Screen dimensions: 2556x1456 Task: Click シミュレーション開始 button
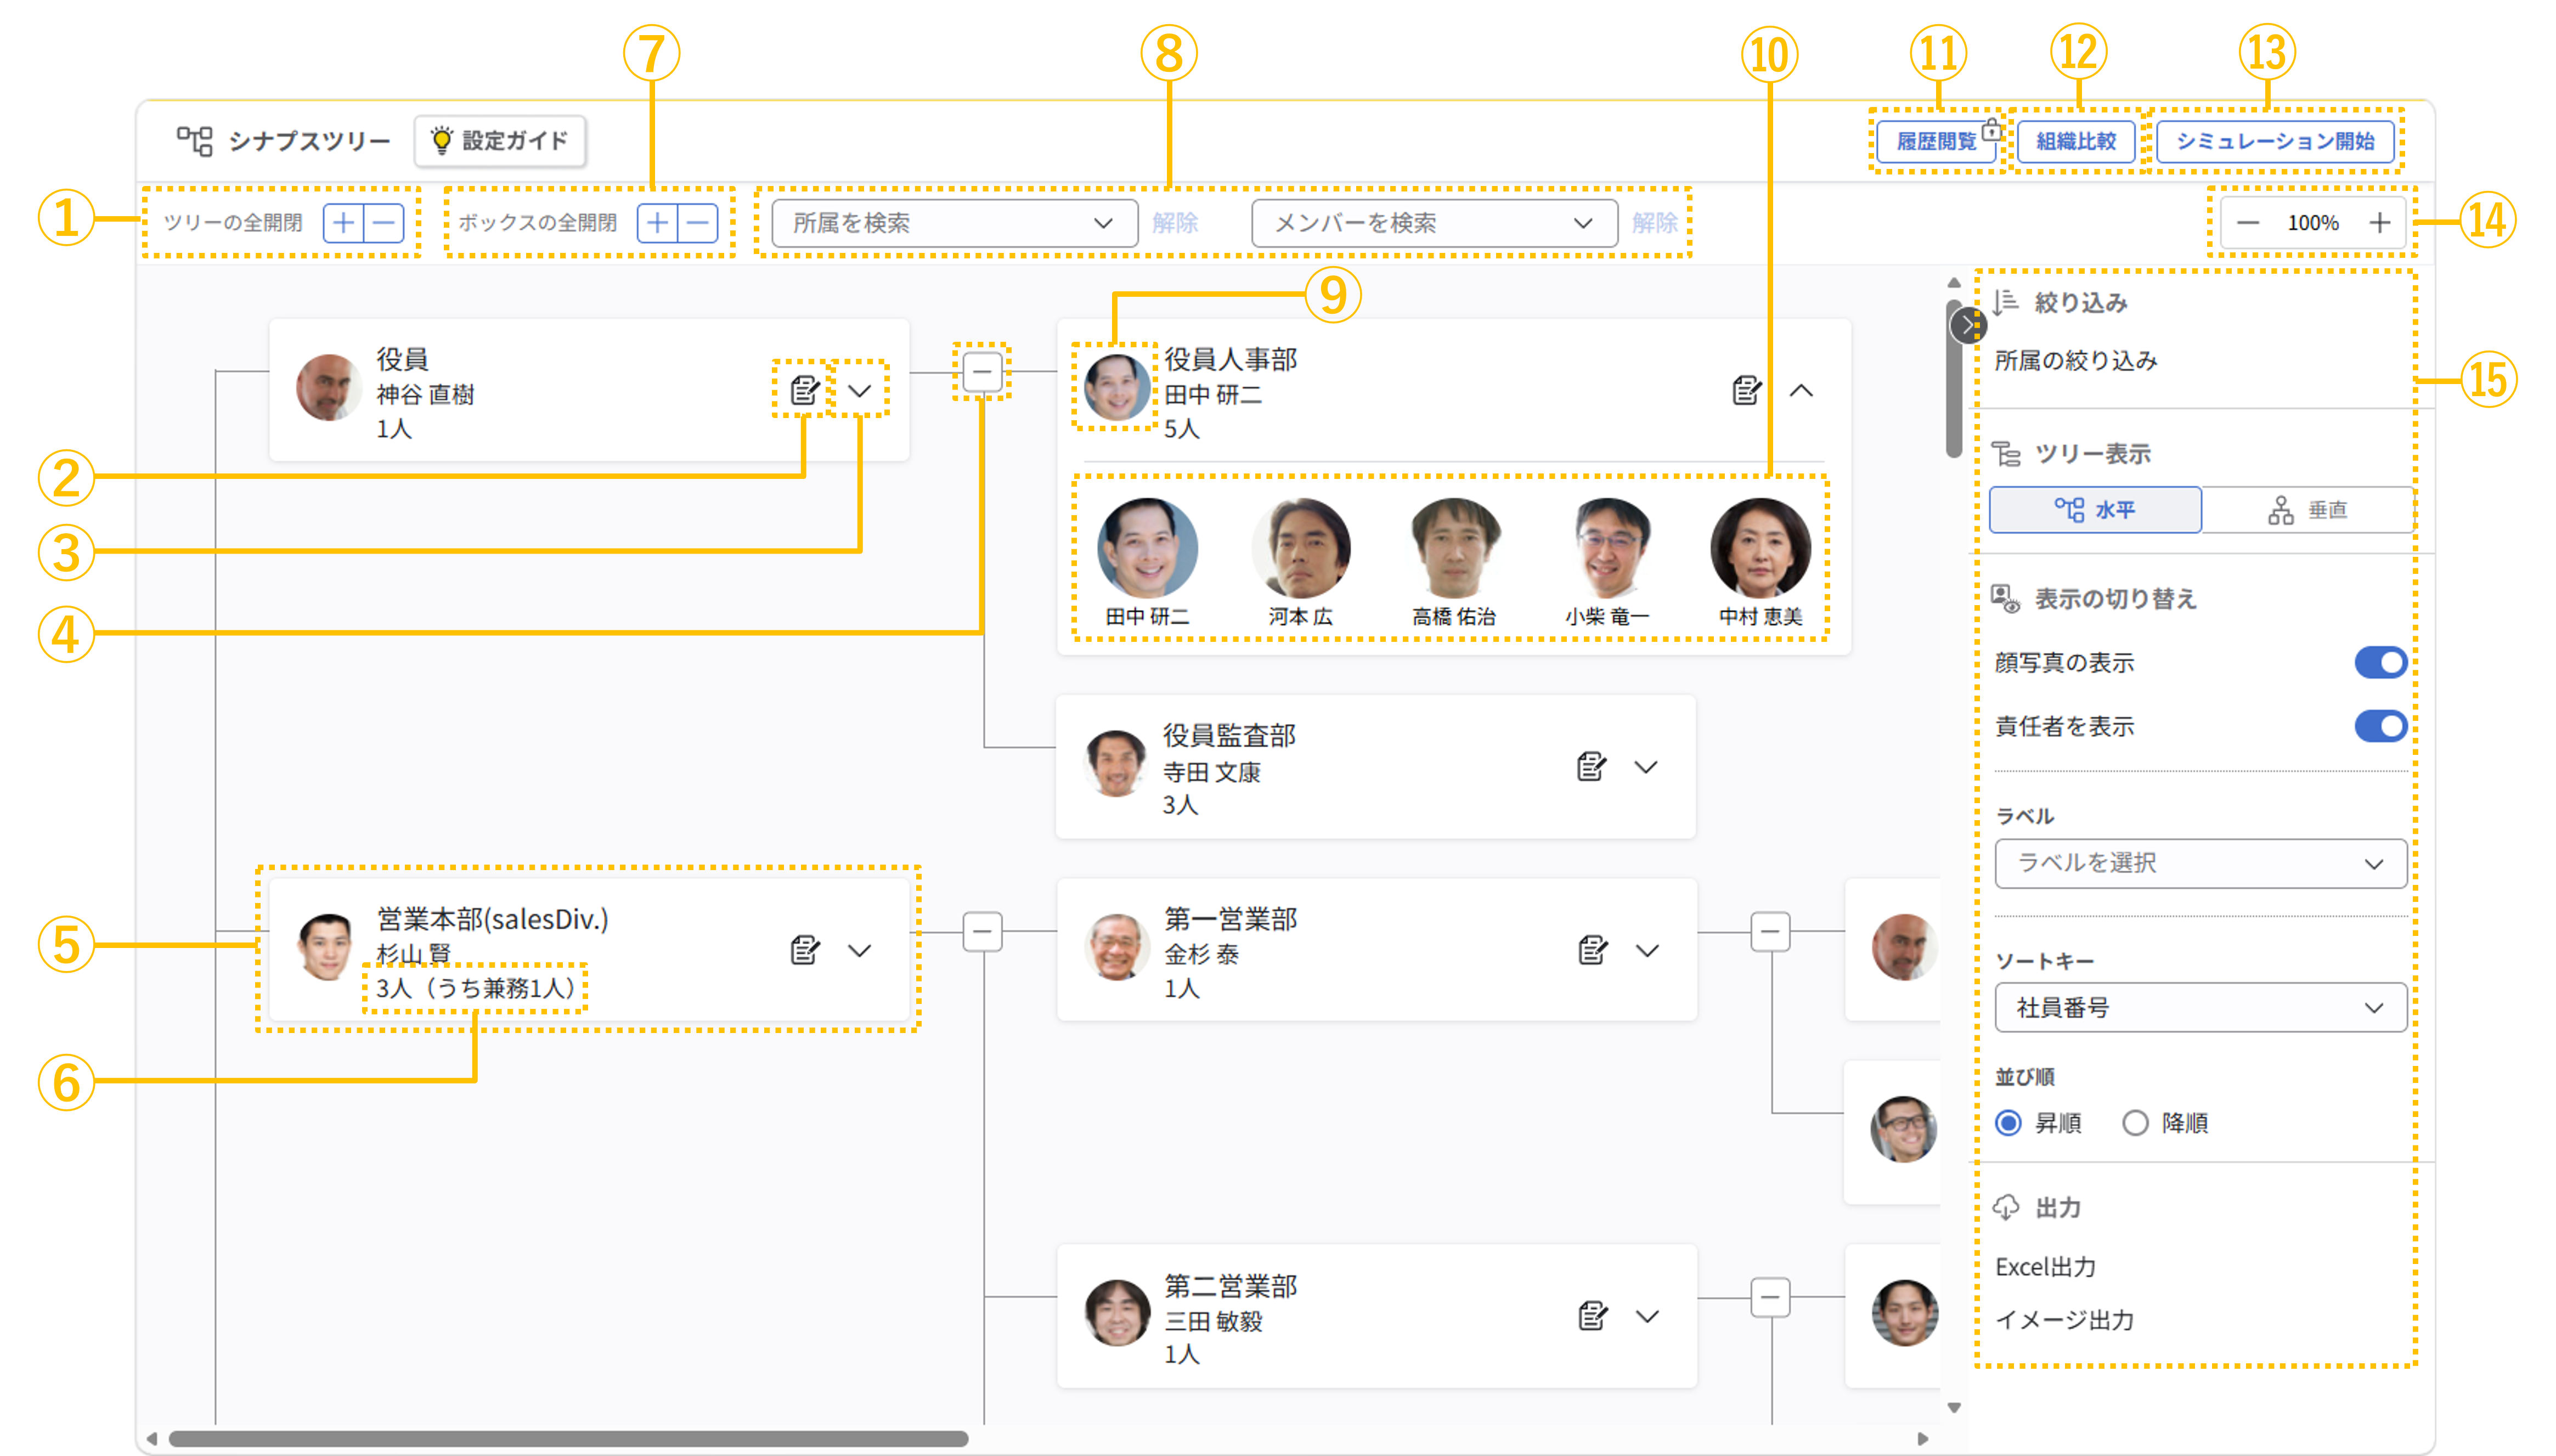[x=2275, y=141]
